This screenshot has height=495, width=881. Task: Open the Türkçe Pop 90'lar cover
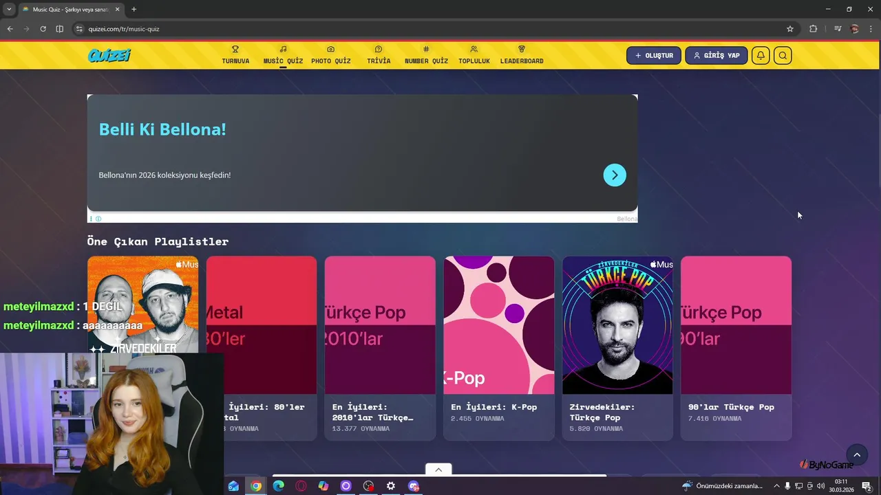(736, 325)
